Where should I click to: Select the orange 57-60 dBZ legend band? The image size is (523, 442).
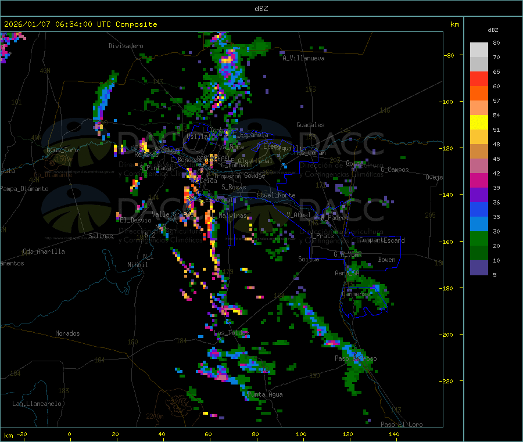tap(479, 94)
